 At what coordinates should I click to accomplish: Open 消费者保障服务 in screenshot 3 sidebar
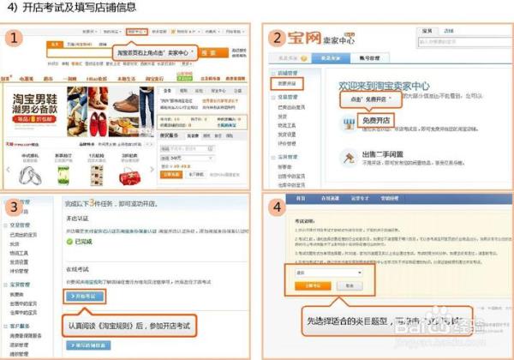point(26,336)
